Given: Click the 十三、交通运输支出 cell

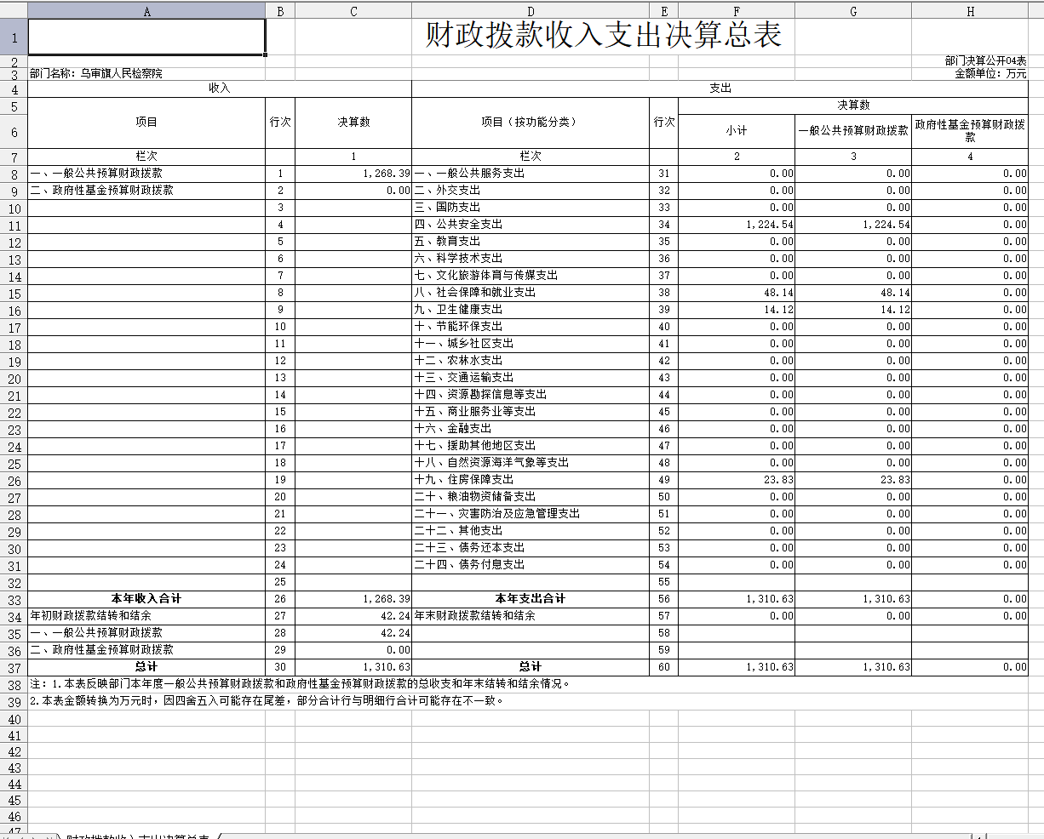Looking at the screenshot, I should click(531, 378).
